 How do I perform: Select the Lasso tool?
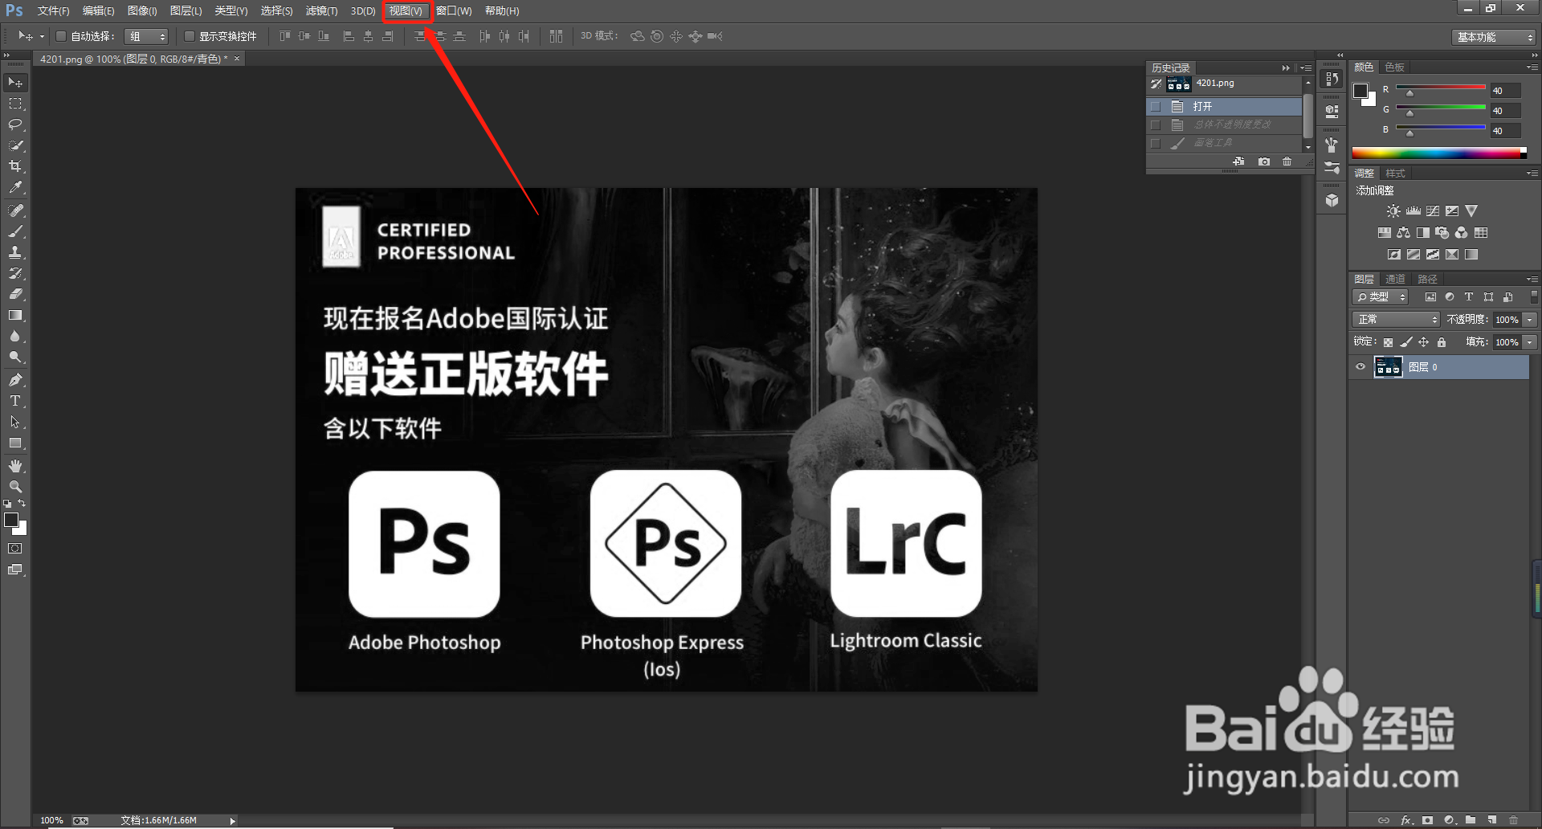tap(15, 125)
